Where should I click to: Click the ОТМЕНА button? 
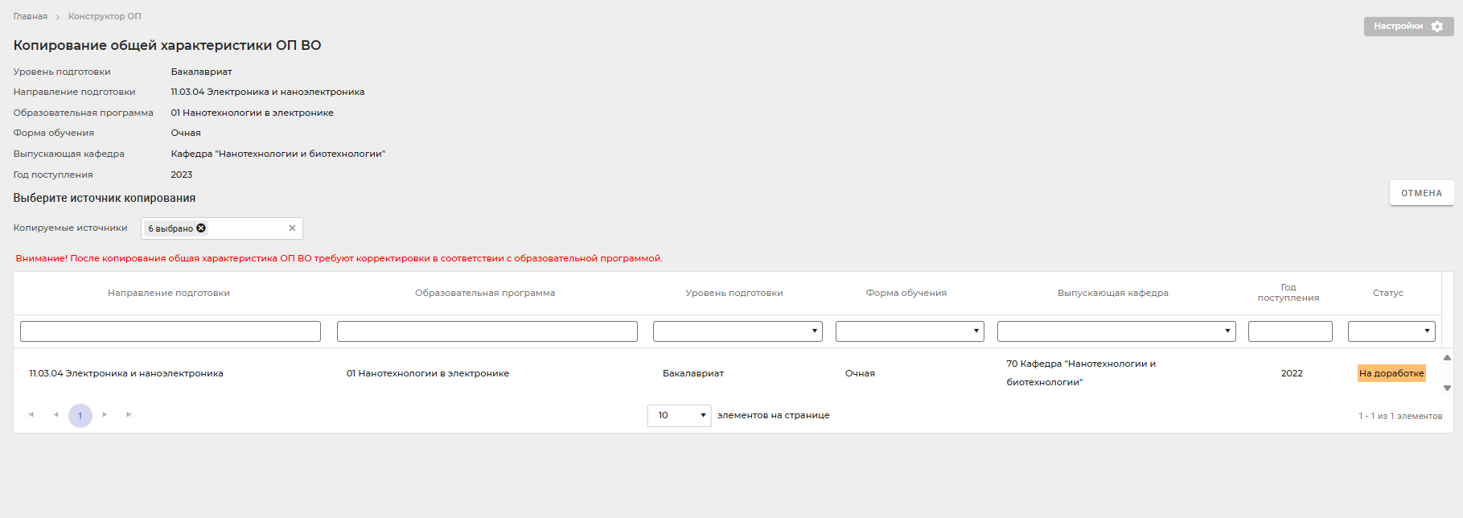pos(1421,193)
